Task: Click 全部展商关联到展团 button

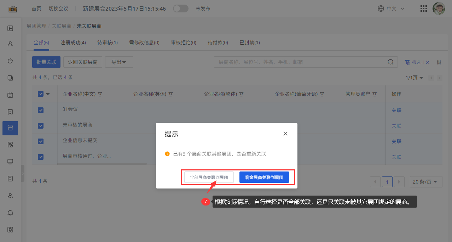Action: pos(209,177)
